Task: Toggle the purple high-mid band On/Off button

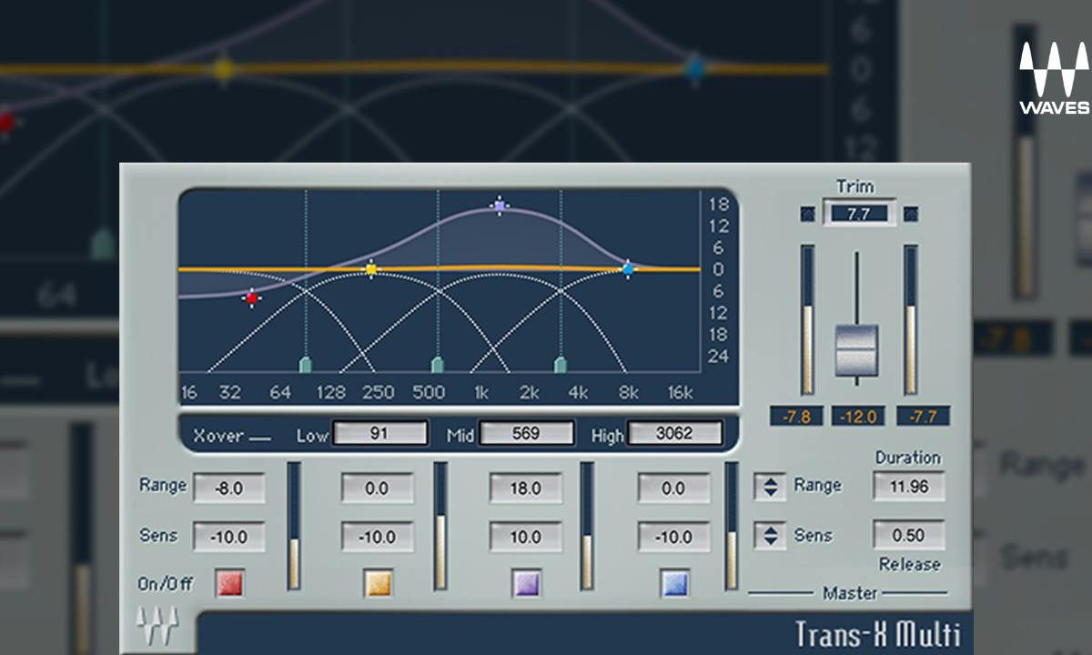Action: [526, 583]
